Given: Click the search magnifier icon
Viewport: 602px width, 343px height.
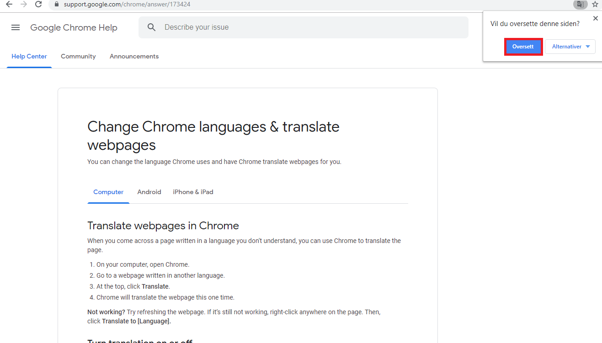Looking at the screenshot, I should click(x=152, y=27).
